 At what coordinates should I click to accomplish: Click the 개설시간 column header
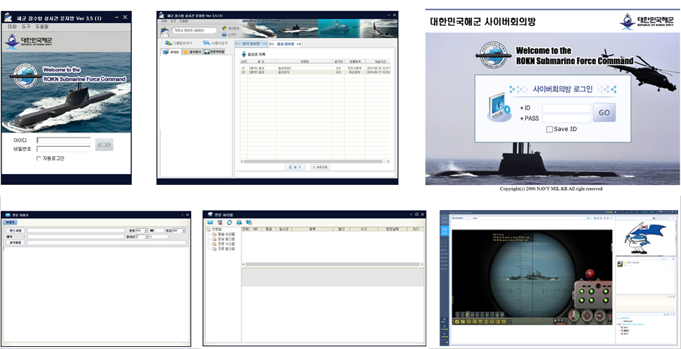click(377, 62)
